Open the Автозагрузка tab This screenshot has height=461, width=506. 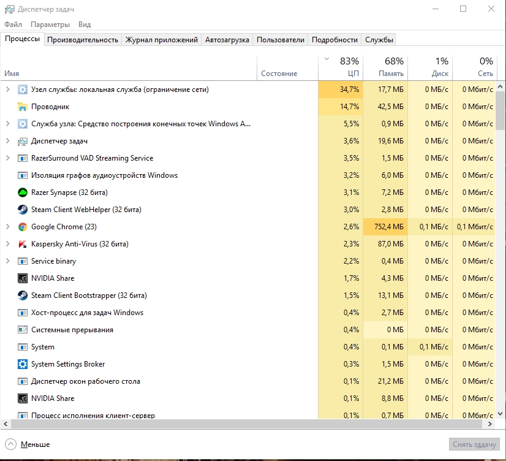coord(227,40)
